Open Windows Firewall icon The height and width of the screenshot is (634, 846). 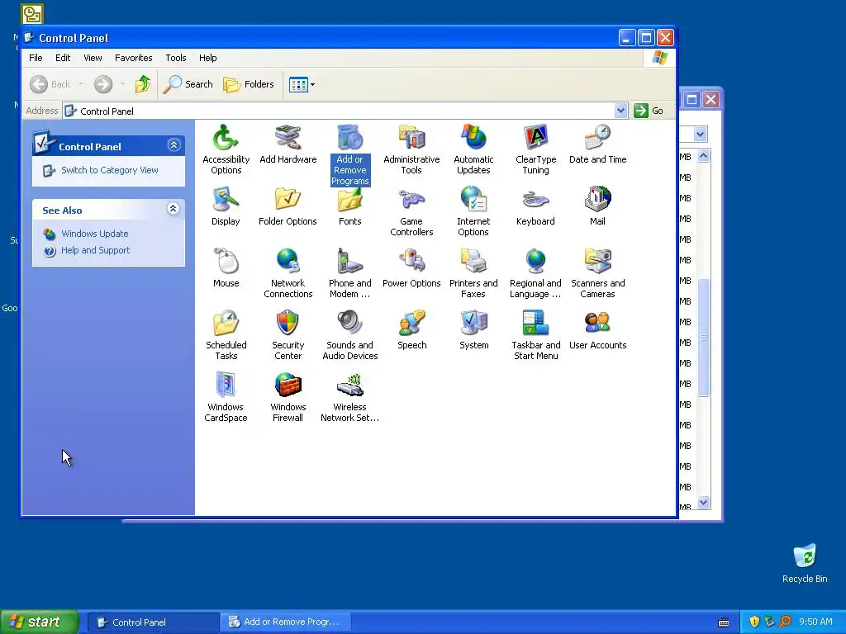tap(288, 397)
